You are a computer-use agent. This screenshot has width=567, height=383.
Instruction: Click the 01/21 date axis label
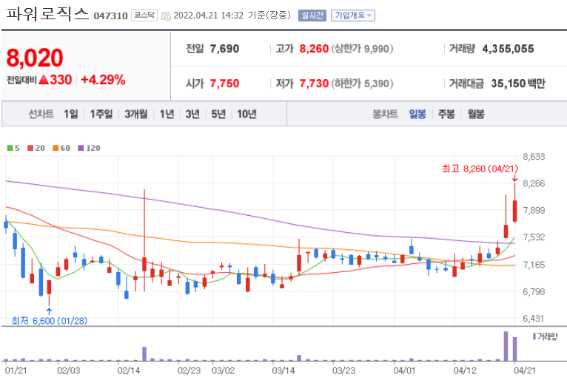click(16, 370)
